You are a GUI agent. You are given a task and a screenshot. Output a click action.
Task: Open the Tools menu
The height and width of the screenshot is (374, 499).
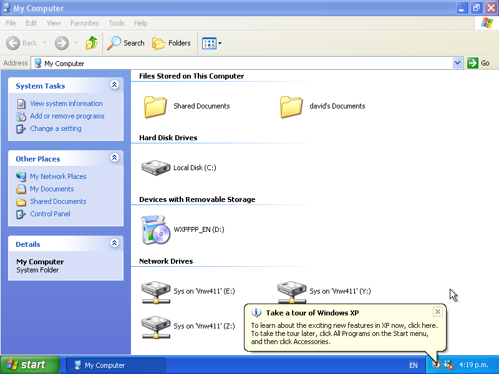click(117, 23)
